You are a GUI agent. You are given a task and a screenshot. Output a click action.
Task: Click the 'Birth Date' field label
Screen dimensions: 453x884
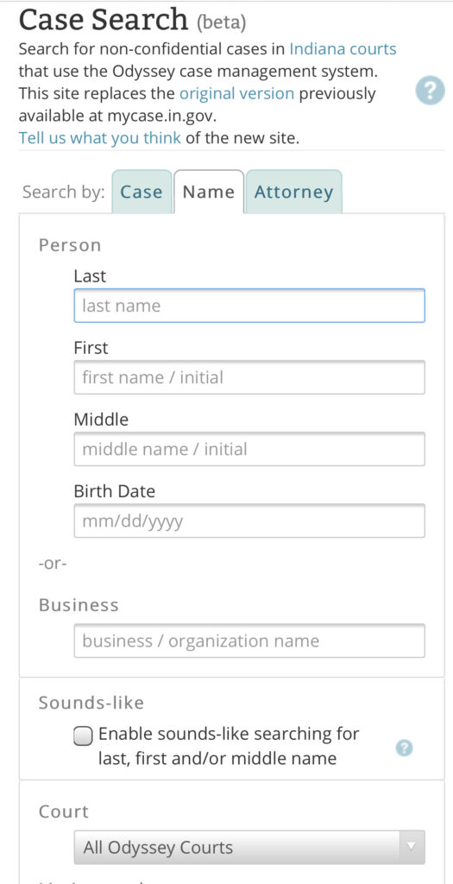click(x=115, y=490)
